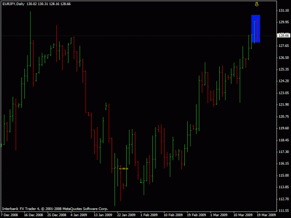Viewport: 291px width, 218px height.
Task: Click the 113.85 price scale label
Action: [284, 187]
